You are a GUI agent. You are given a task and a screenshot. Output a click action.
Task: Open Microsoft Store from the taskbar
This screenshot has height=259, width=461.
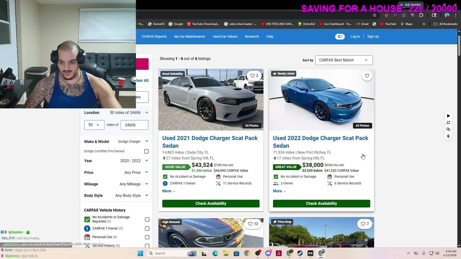point(236,253)
